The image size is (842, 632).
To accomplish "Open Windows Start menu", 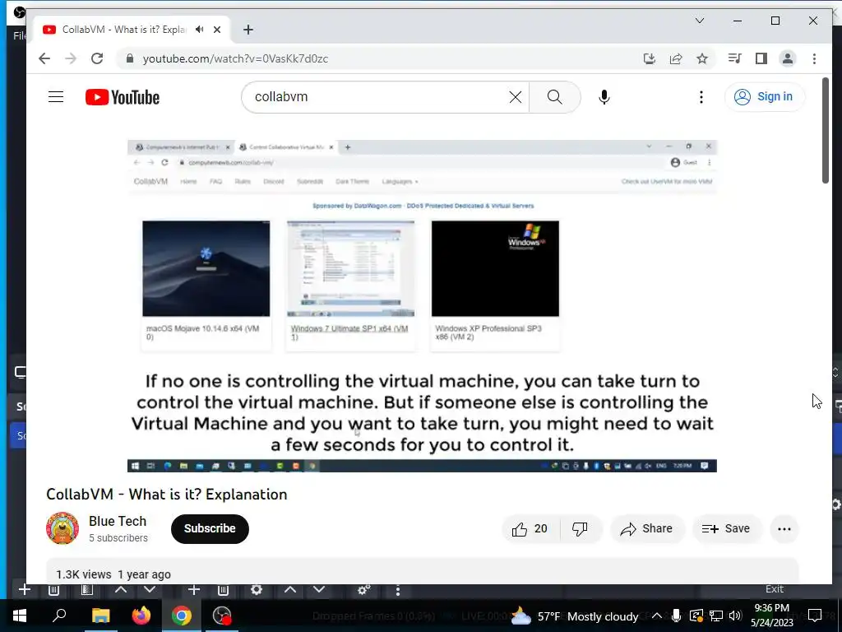I will (x=20, y=616).
